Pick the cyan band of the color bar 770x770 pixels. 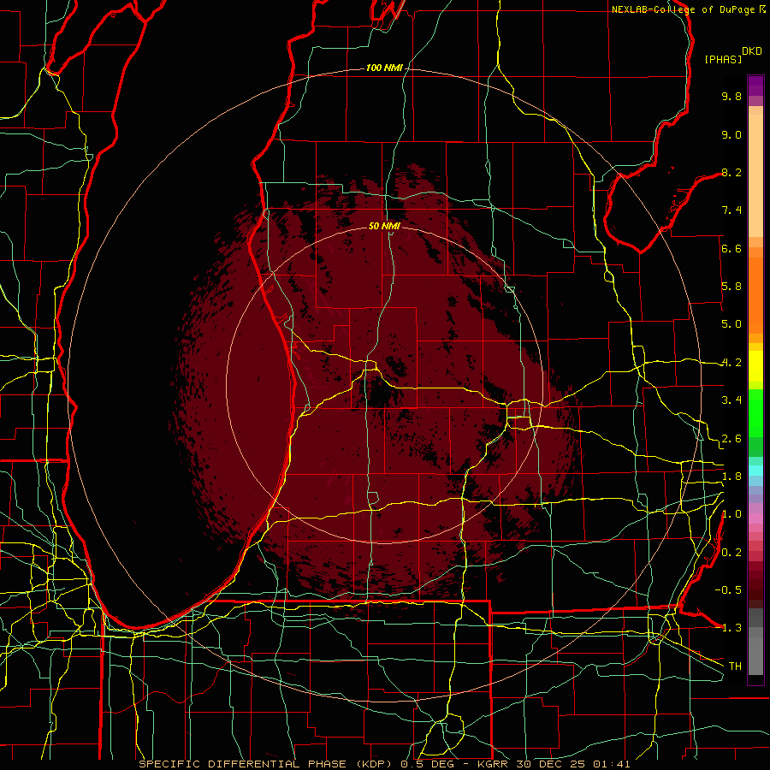pyautogui.click(x=755, y=471)
